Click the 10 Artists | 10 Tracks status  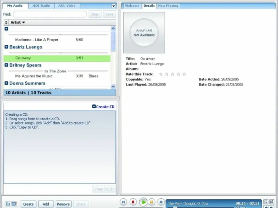click(x=28, y=93)
